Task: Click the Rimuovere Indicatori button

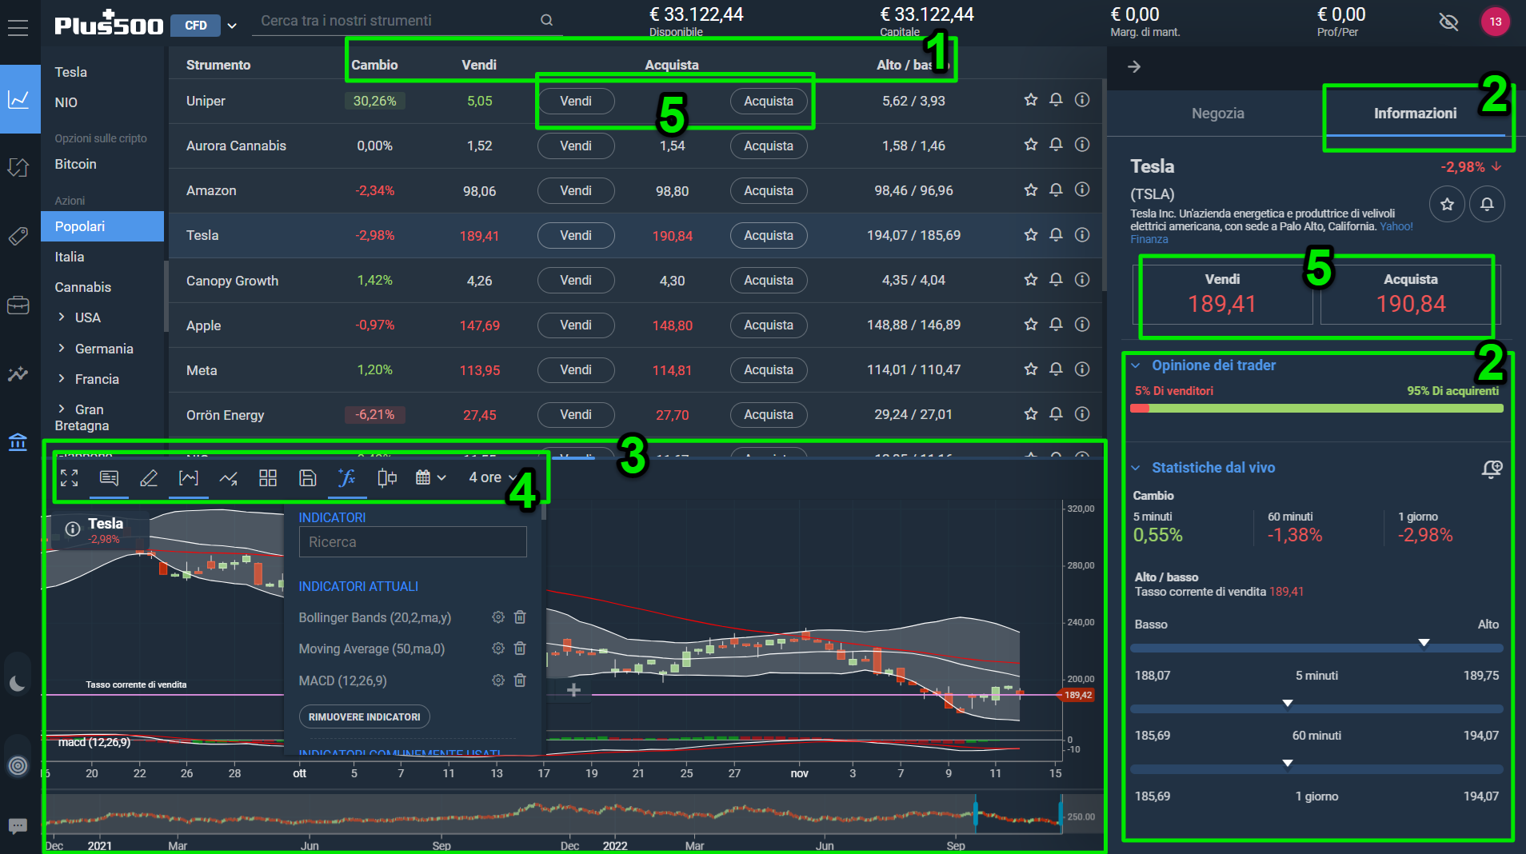Action: point(365,716)
